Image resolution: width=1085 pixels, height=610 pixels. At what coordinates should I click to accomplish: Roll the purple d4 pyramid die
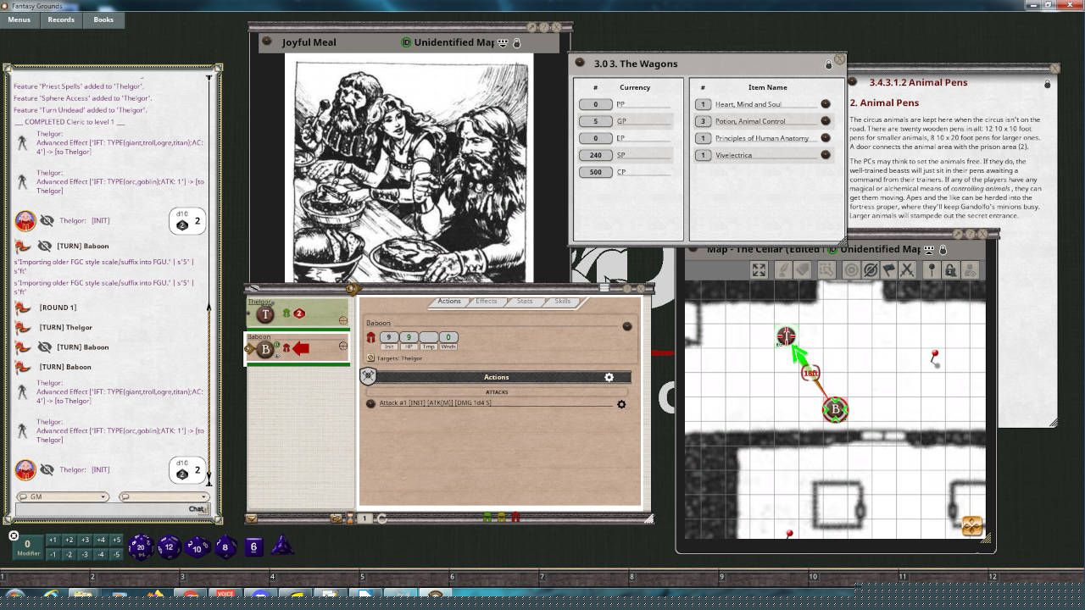point(282,546)
